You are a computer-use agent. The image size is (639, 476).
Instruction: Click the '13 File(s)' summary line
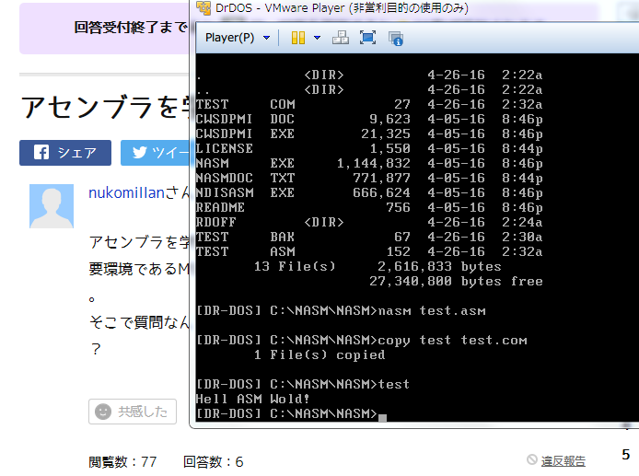point(378,266)
